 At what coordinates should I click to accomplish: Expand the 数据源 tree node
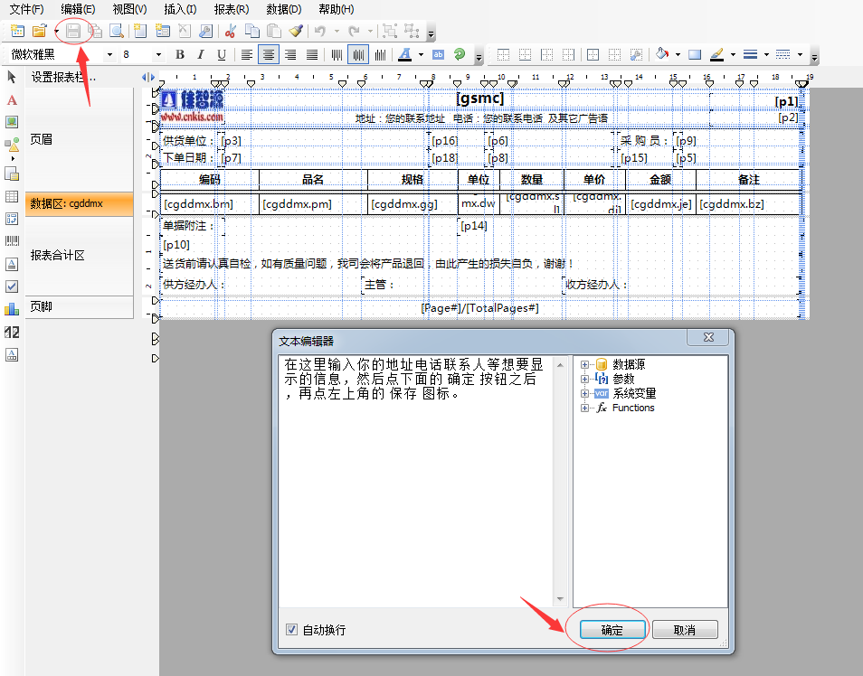point(584,365)
